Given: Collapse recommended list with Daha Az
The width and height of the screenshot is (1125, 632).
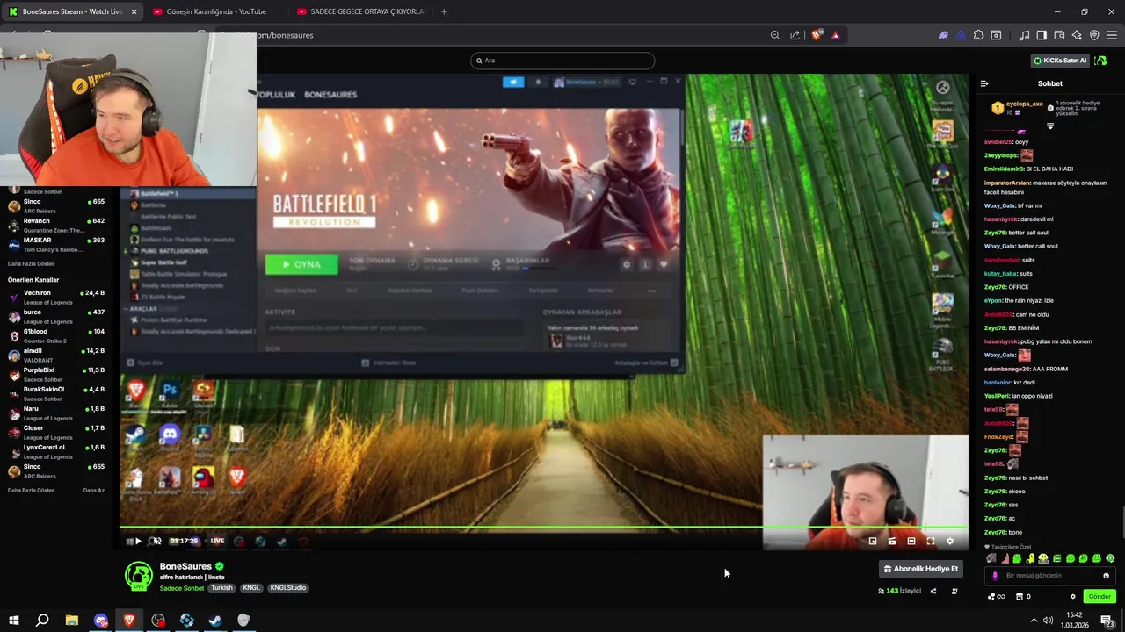Looking at the screenshot, I should point(93,490).
